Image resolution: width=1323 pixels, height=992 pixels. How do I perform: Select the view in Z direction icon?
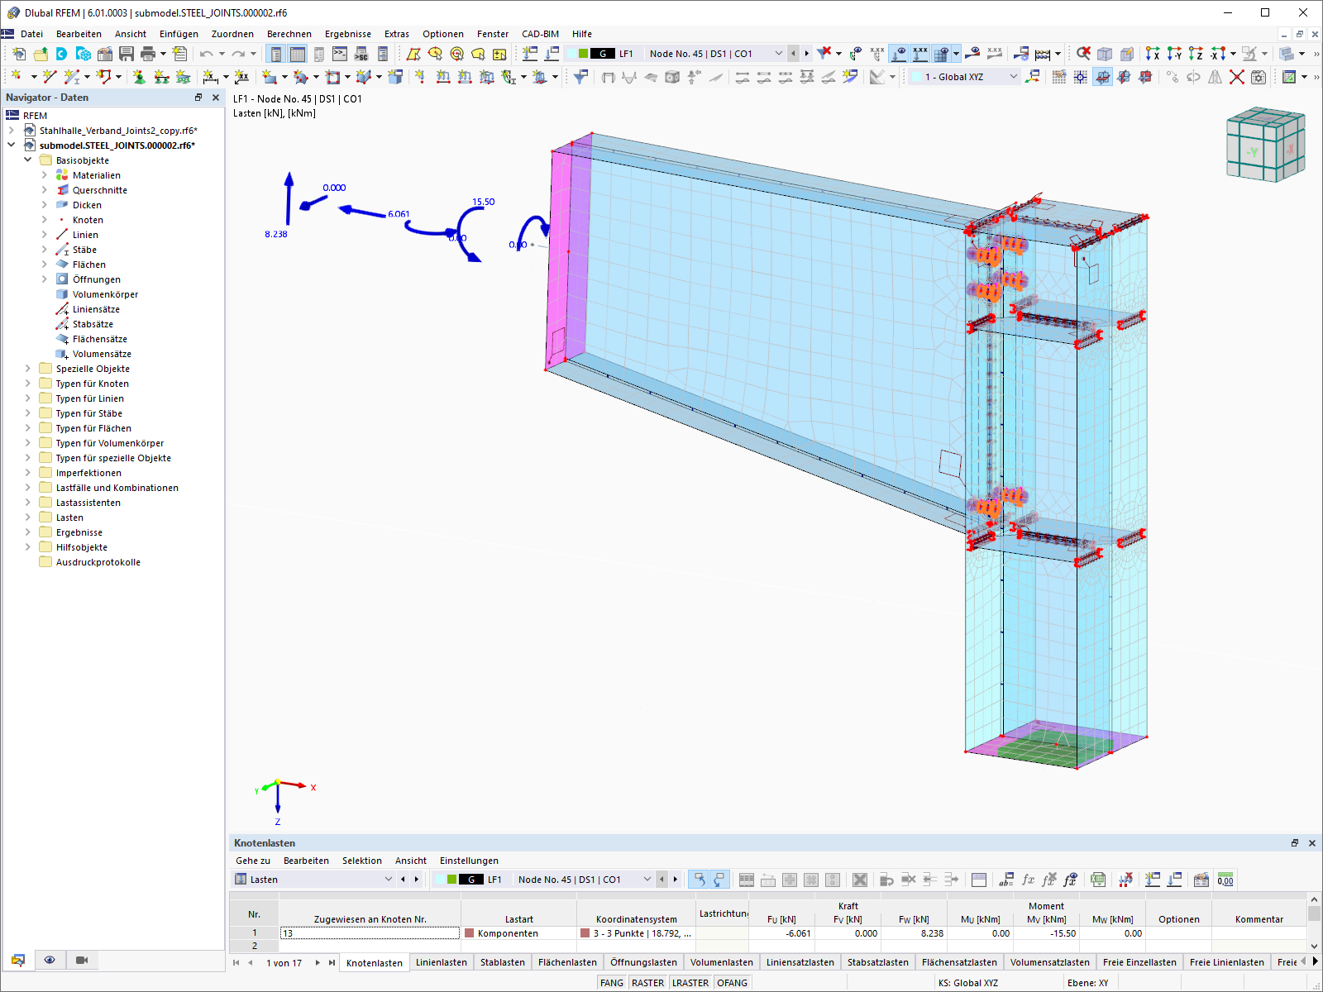pyautogui.click(x=1196, y=54)
